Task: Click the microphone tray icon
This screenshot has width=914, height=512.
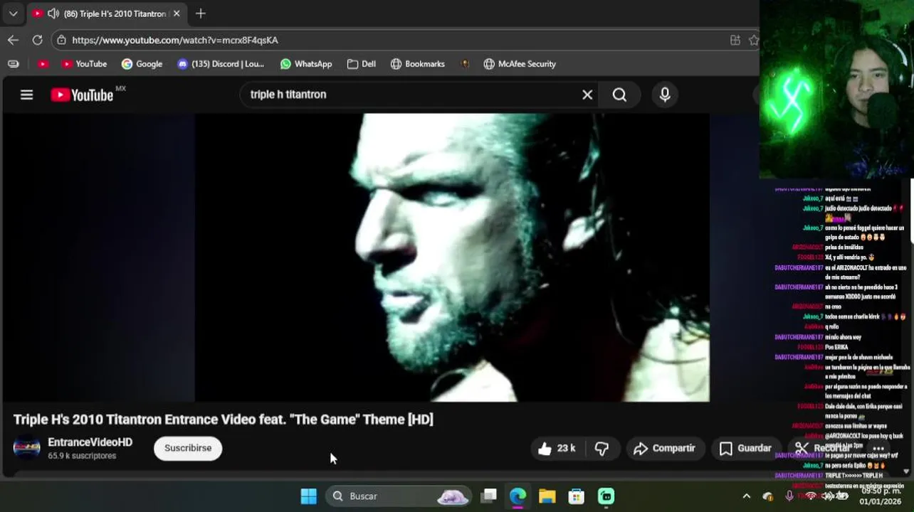Action: 789,496
